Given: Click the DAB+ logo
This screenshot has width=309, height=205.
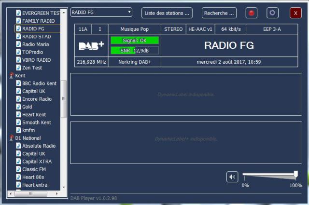Looking at the screenshot, I should point(91,45).
